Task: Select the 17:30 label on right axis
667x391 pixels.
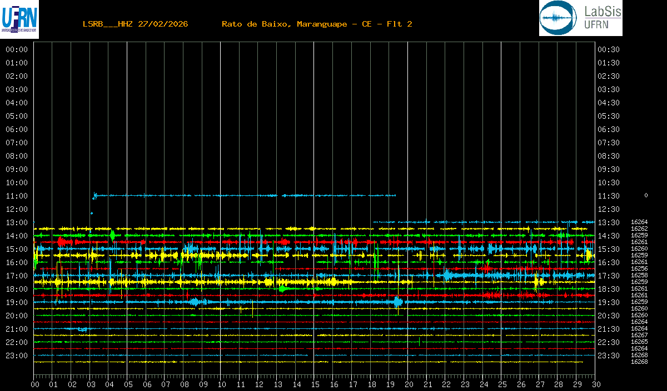Action: click(x=609, y=276)
